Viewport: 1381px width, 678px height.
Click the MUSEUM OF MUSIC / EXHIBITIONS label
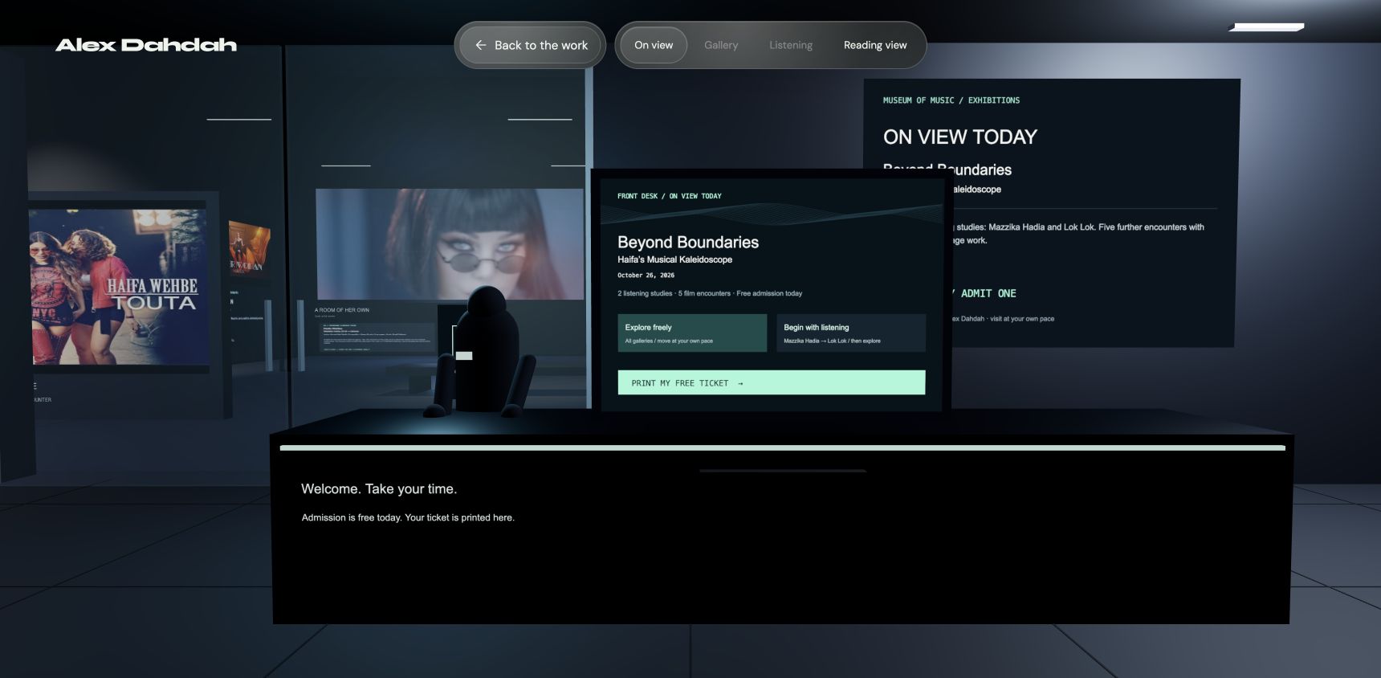pyautogui.click(x=951, y=100)
